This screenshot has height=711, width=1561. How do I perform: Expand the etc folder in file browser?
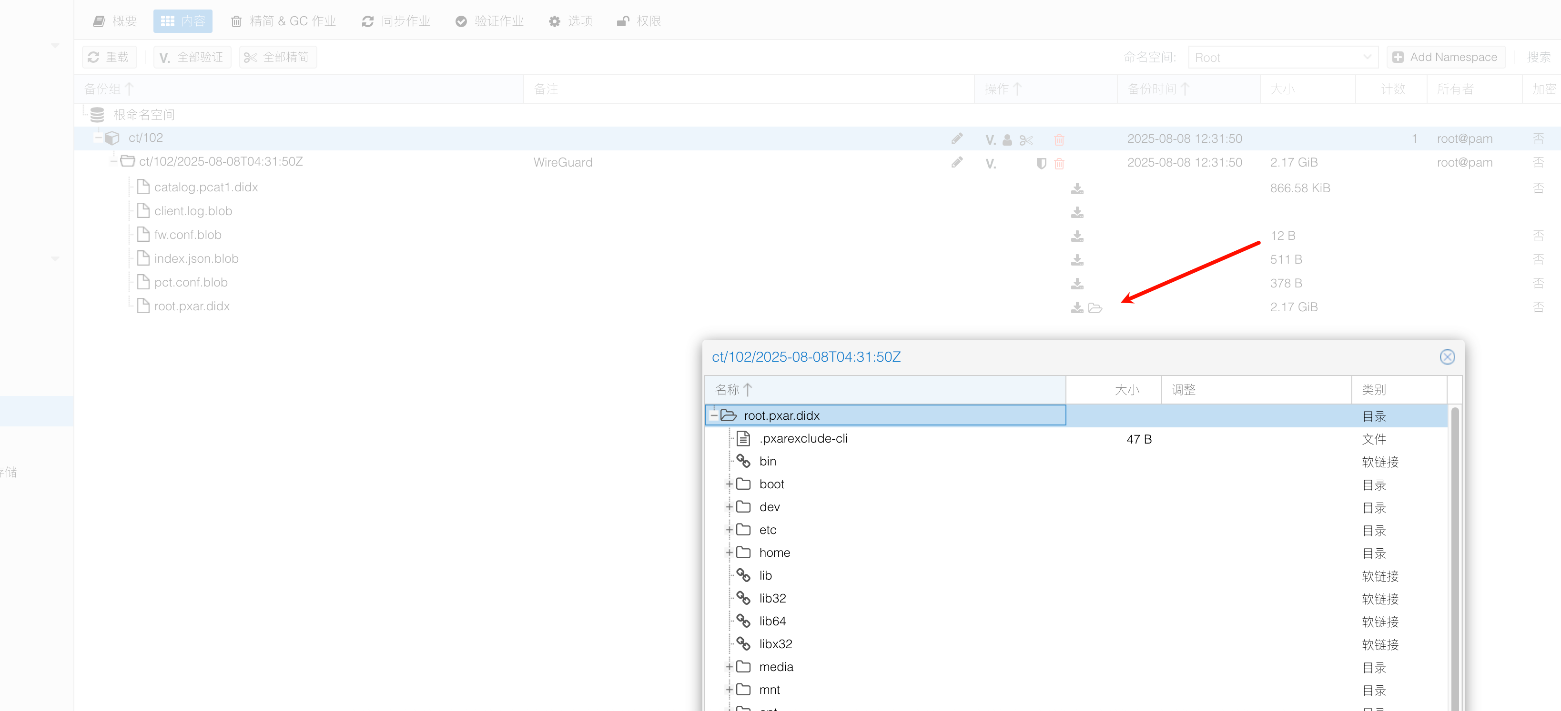point(730,530)
